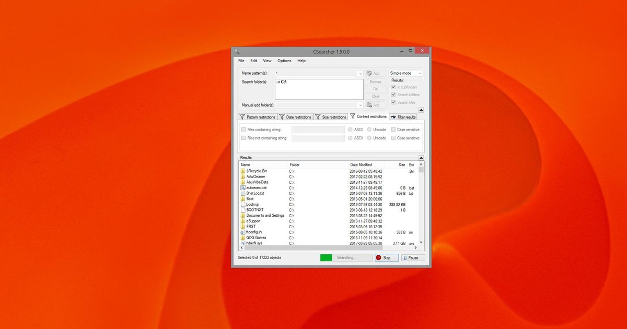Uncheck the Search folders option

pos(393,94)
